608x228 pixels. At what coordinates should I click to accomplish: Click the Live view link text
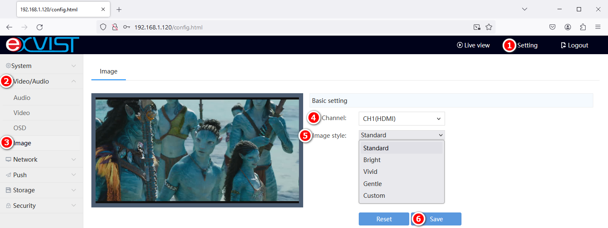pos(477,45)
